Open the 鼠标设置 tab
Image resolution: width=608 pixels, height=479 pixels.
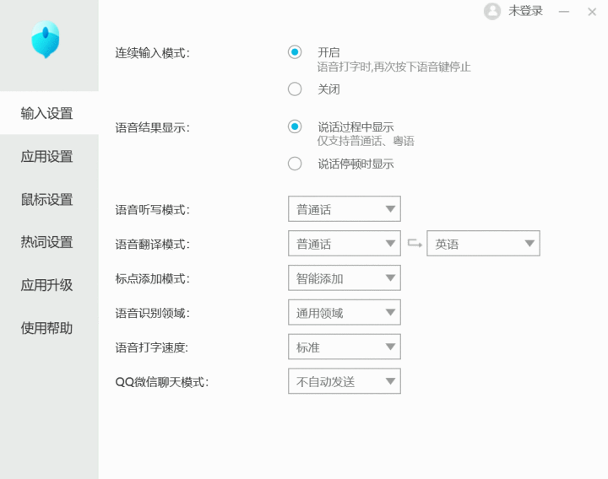tap(47, 200)
